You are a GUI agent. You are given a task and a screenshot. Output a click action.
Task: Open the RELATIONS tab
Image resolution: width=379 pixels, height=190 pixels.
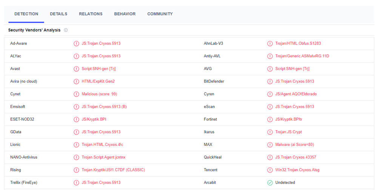click(91, 14)
